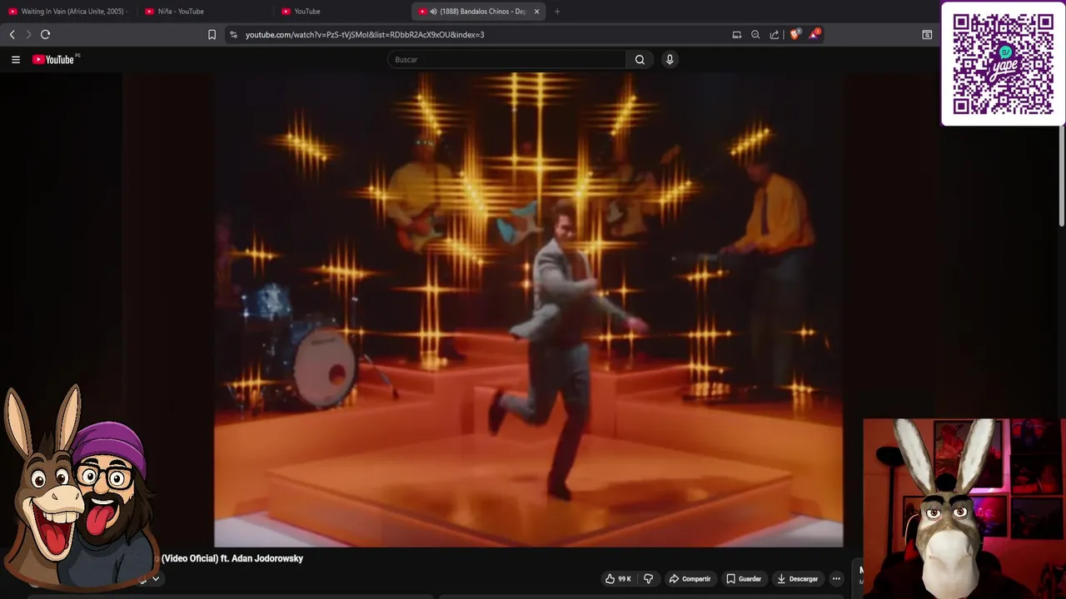Image resolution: width=1066 pixels, height=599 pixels.
Task: Click the cast/picture-in-picture icon in address bar
Action: (x=736, y=34)
